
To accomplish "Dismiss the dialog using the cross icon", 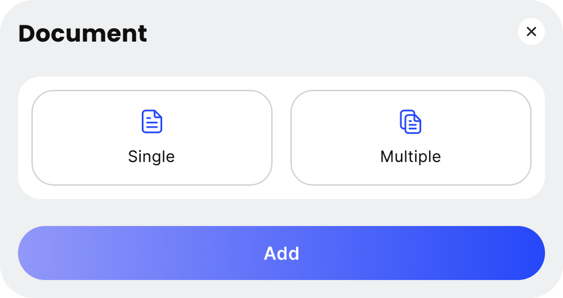I will click(531, 32).
